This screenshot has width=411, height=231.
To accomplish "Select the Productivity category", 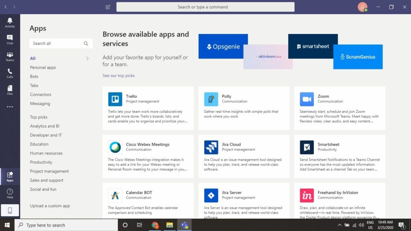I will [x=41, y=162].
